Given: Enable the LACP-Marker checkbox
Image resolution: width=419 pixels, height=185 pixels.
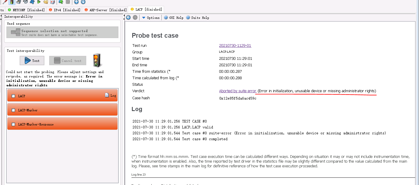Looking at the screenshot, I should tap(13, 110).
